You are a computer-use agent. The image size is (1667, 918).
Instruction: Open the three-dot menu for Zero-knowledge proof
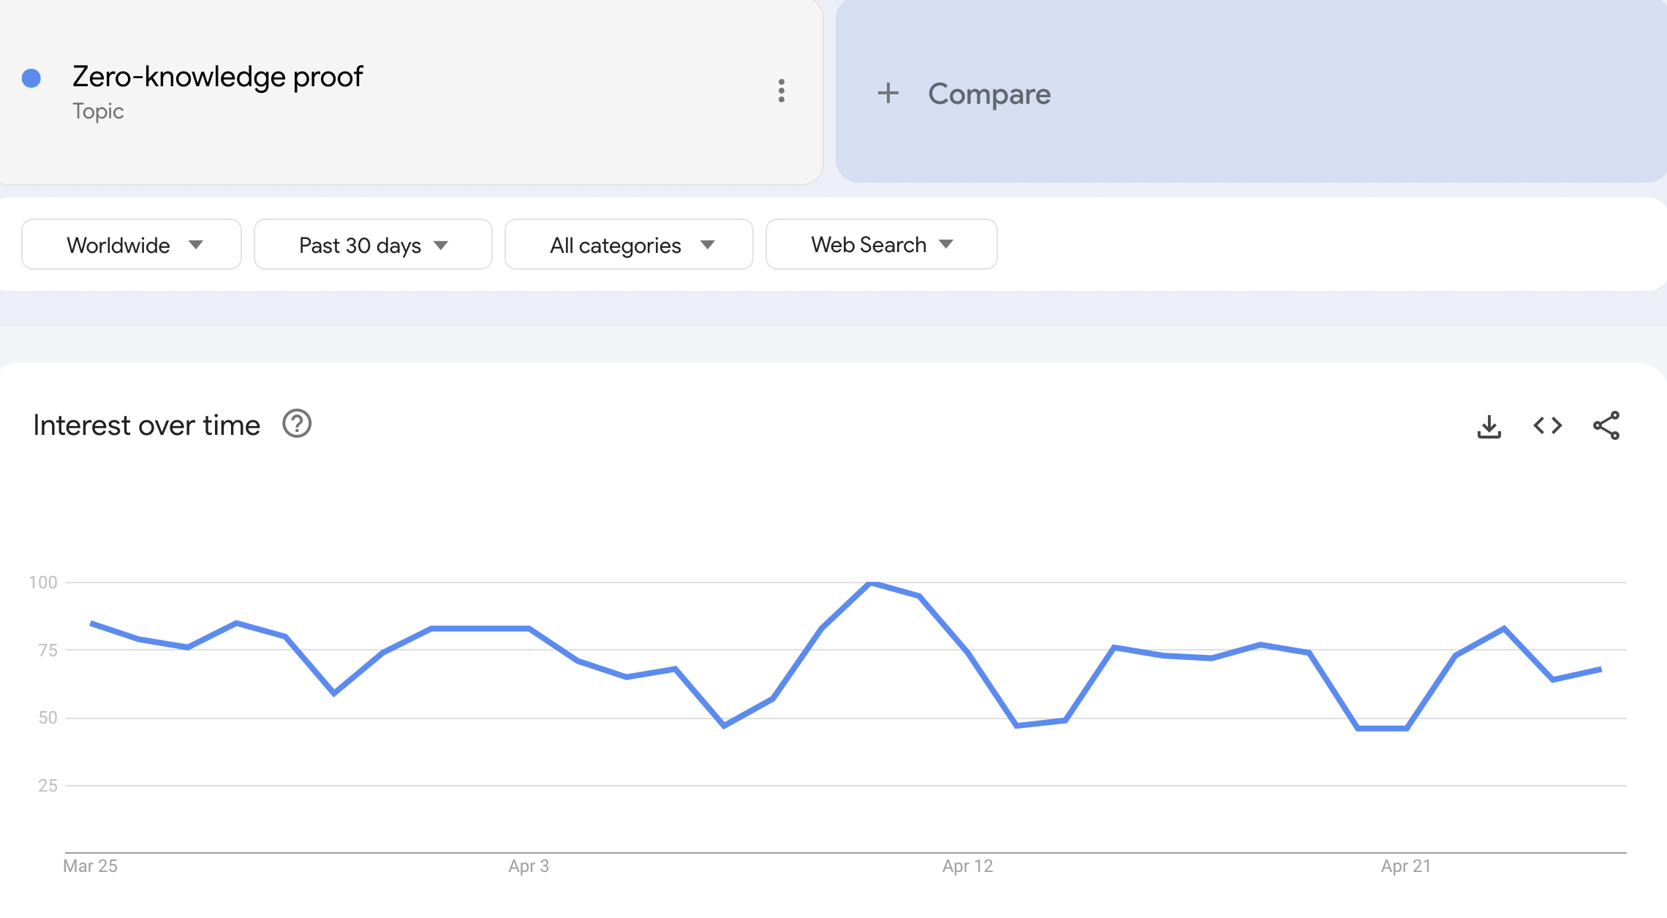[782, 91]
